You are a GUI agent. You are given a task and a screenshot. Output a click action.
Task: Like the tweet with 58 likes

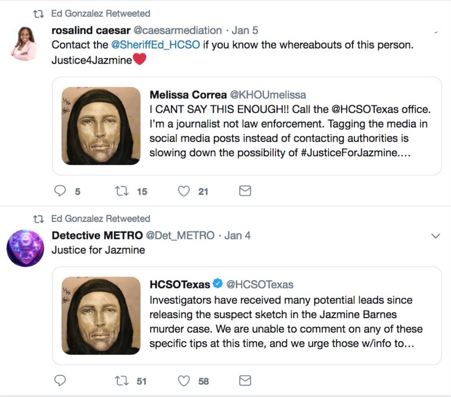[184, 381]
